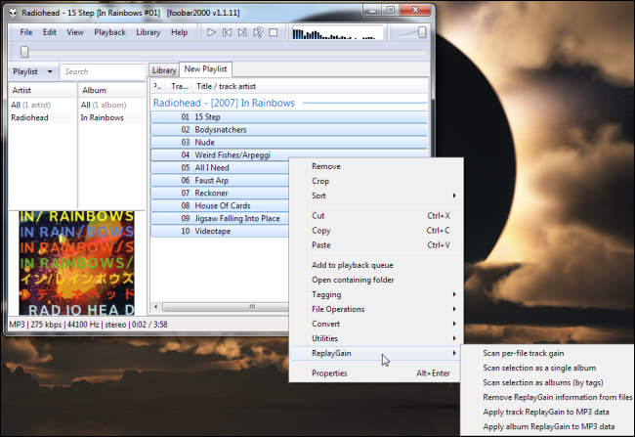The height and width of the screenshot is (437, 635).
Task: Click the Artist column header
Action: tap(43, 90)
